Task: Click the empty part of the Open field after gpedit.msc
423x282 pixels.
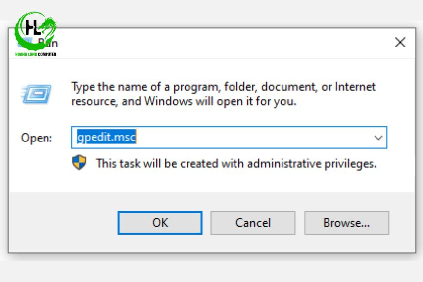Action: point(254,138)
